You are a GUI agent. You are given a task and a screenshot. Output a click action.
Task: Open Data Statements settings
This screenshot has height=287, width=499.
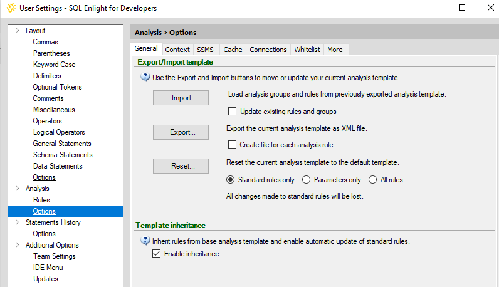(58, 166)
